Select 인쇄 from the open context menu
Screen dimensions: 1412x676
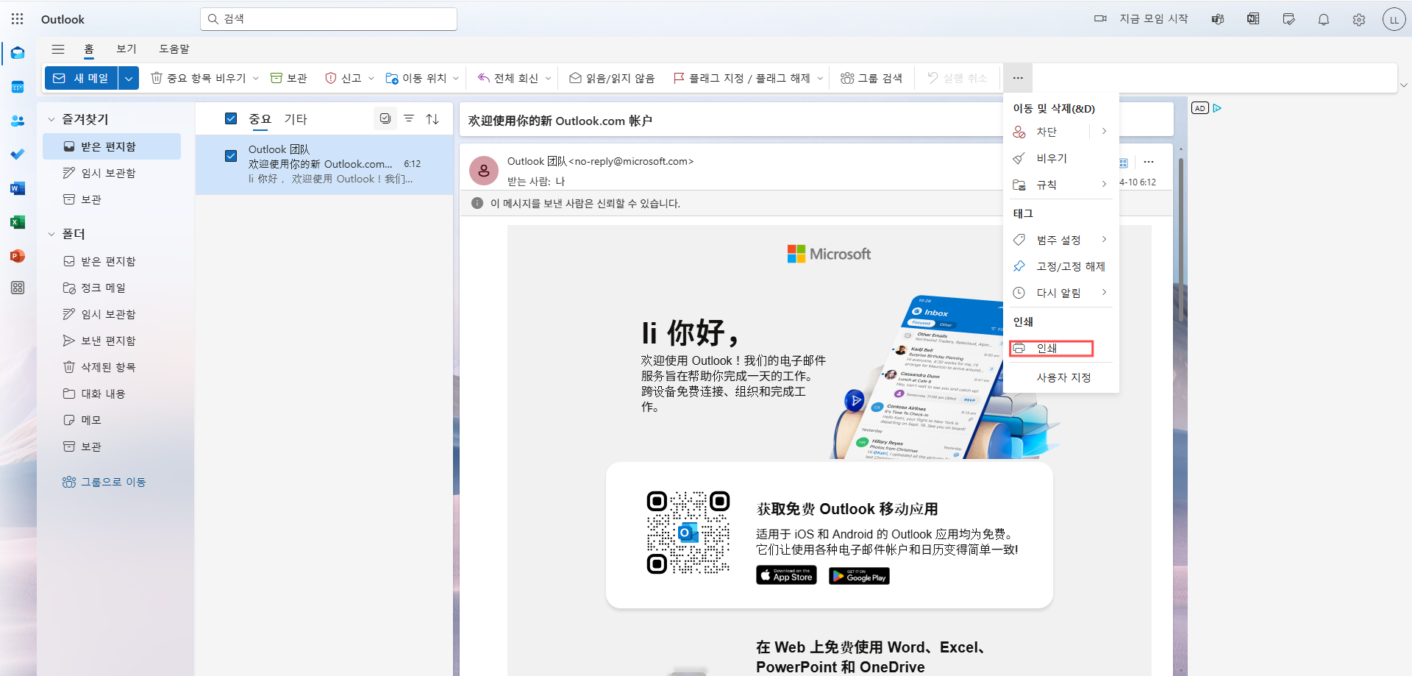point(1050,348)
